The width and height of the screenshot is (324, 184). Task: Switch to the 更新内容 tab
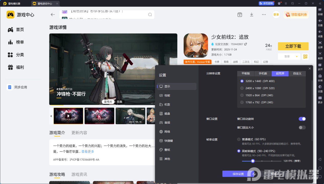(x=79, y=133)
